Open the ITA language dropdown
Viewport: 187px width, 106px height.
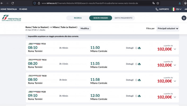tap(177, 9)
